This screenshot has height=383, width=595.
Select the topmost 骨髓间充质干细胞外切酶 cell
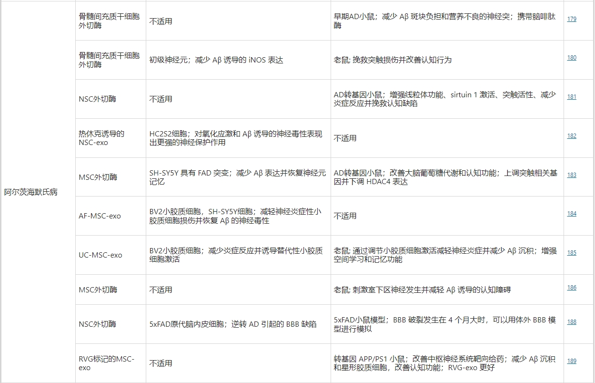point(109,21)
